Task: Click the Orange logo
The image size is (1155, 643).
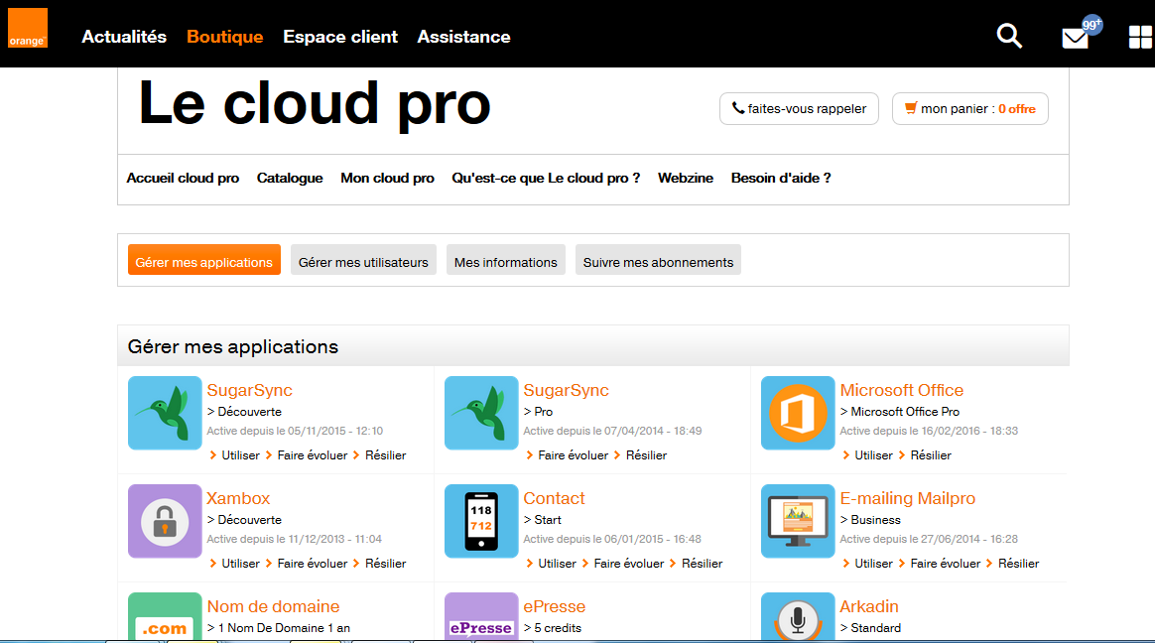Action: click(27, 28)
